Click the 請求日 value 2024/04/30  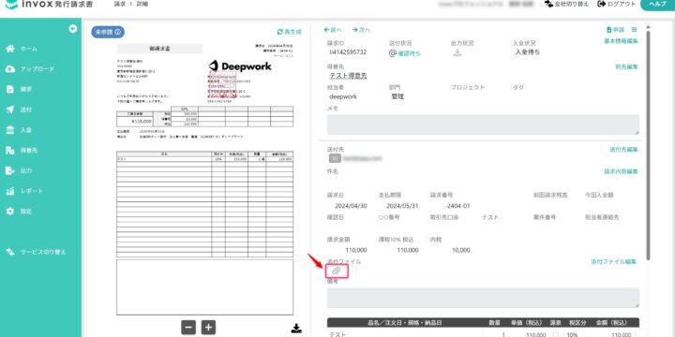(352, 206)
